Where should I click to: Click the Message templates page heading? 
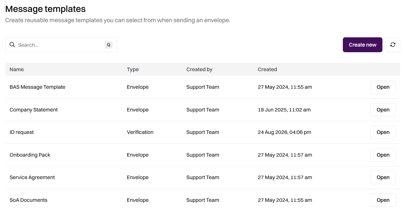coord(46,9)
